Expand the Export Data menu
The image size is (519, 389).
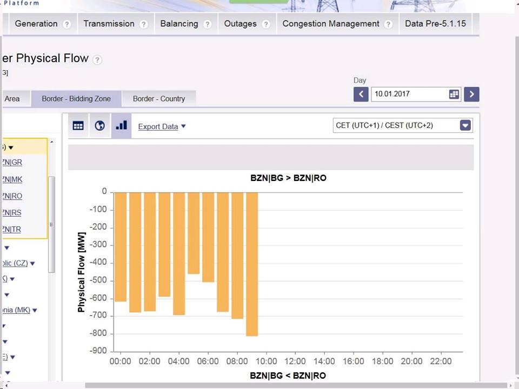click(162, 126)
